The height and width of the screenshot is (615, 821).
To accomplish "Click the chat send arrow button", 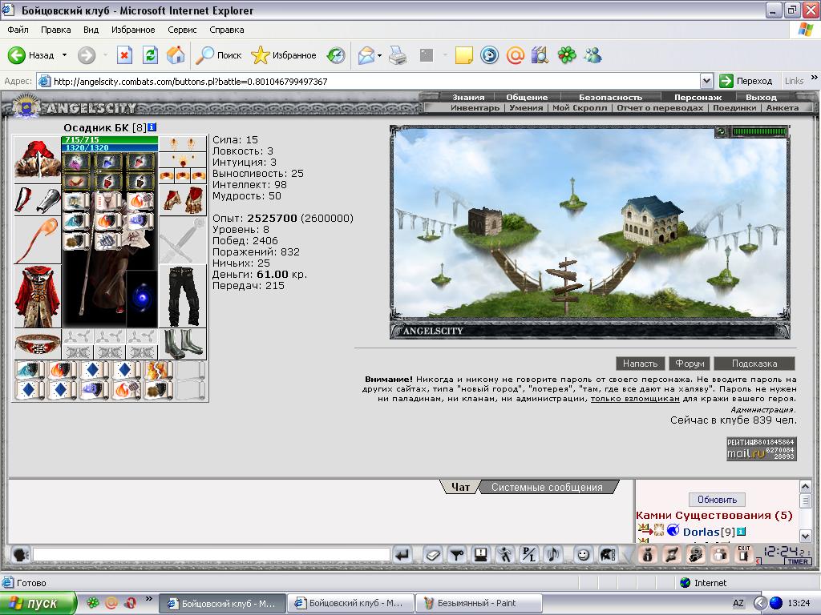I will pos(402,554).
